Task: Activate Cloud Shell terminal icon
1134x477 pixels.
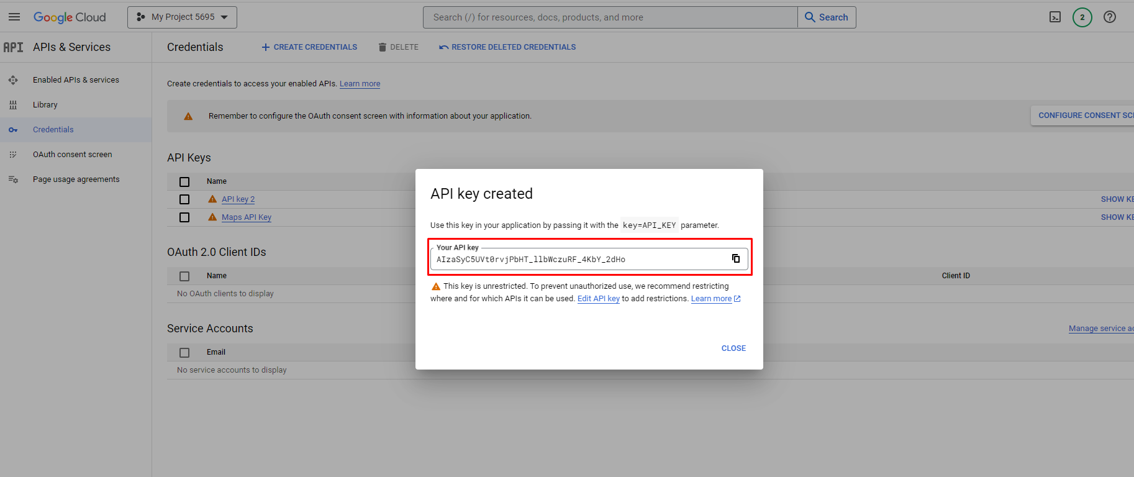Action: (1055, 17)
